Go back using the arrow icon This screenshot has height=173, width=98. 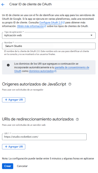pyautogui.click(x=3, y=4)
